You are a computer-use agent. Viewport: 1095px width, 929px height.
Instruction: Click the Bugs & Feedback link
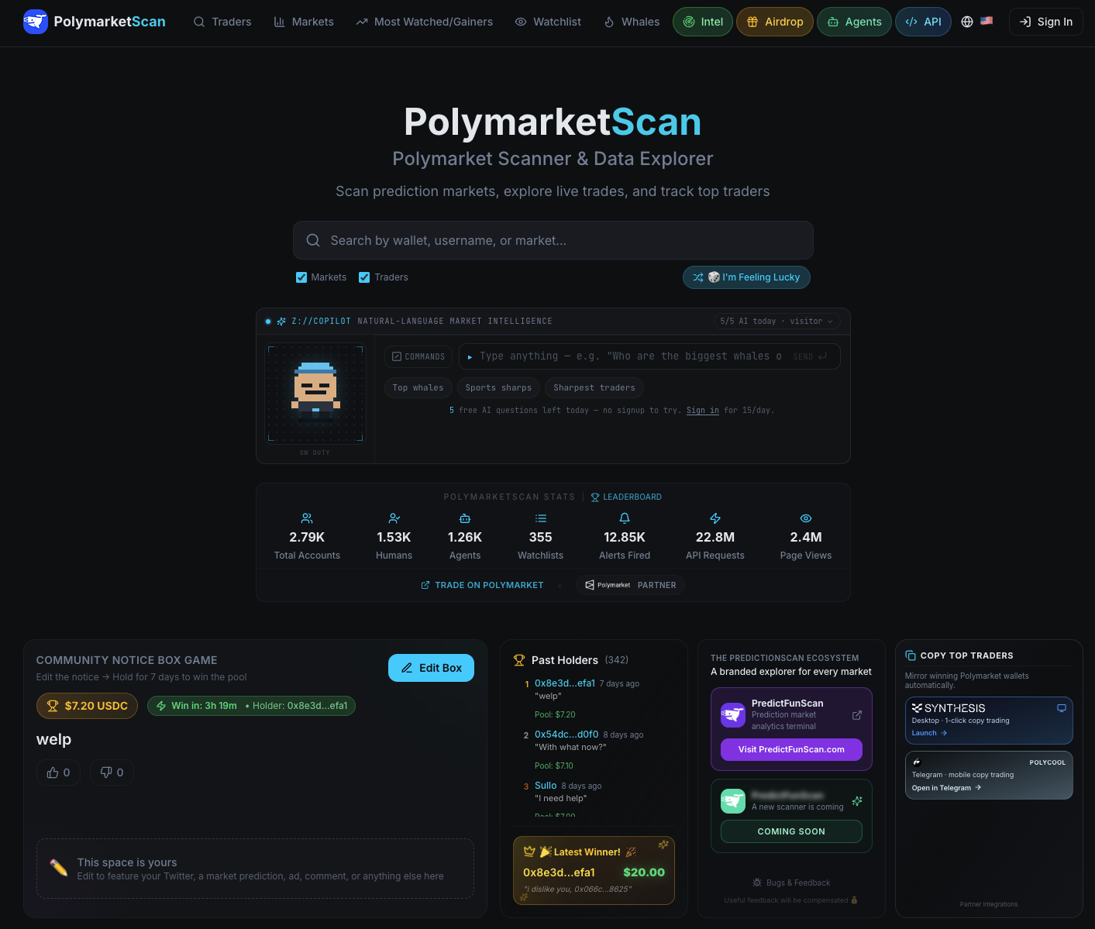[791, 883]
